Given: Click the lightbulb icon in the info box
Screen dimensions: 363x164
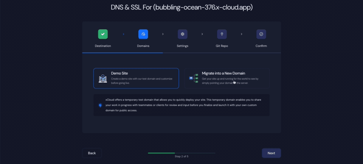Looking at the screenshot, I should click(x=100, y=105).
